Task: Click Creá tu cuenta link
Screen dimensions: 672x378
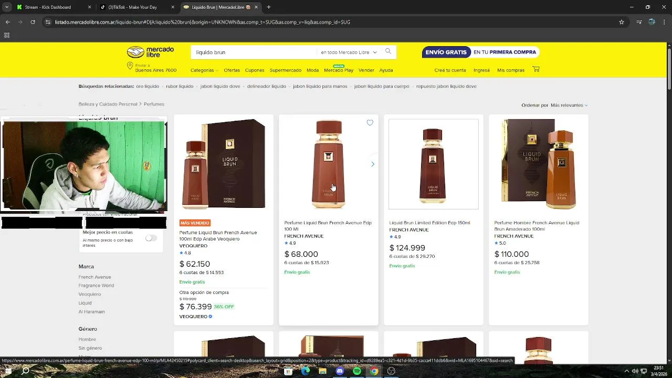Action: point(450,70)
